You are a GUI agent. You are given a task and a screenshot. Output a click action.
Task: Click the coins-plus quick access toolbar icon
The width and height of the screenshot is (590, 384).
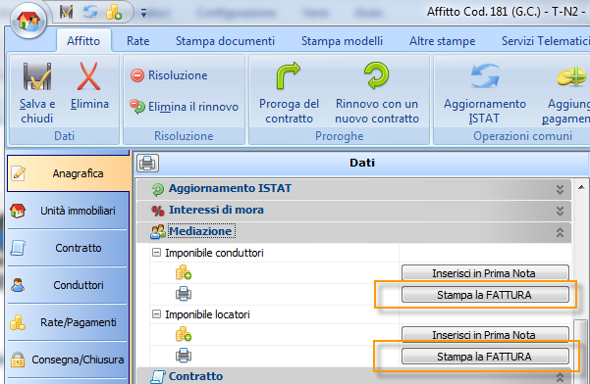click(114, 12)
